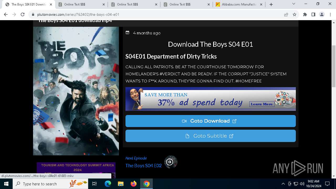Launch Firefox from the taskbar
The image size is (336, 189).
[x=134, y=184]
